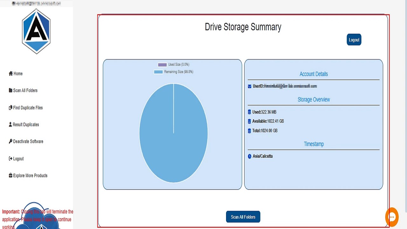Click the person icon beside Result Duplicates

tap(10, 124)
